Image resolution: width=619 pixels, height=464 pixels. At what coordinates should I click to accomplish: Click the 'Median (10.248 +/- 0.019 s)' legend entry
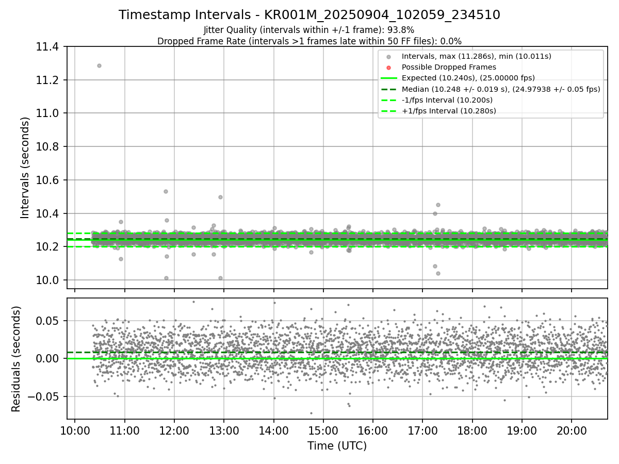[501, 89]
